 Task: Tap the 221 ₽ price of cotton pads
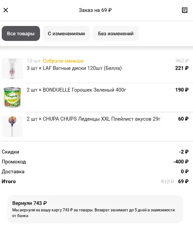click(x=182, y=68)
